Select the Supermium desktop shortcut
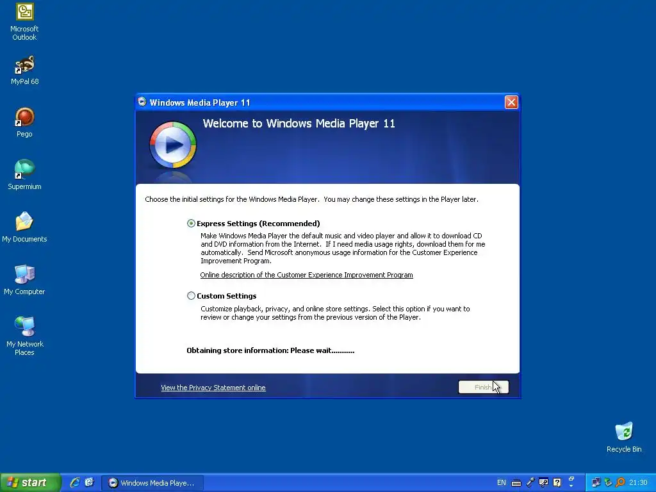This screenshot has width=656, height=492. 24,175
